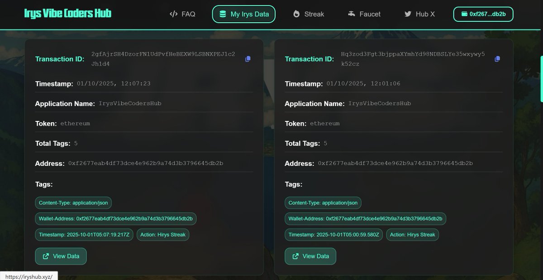Click the Content-Type tag in the 12:07:23 card
The height and width of the screenshot is (280, 543).
tap(74, 203)
